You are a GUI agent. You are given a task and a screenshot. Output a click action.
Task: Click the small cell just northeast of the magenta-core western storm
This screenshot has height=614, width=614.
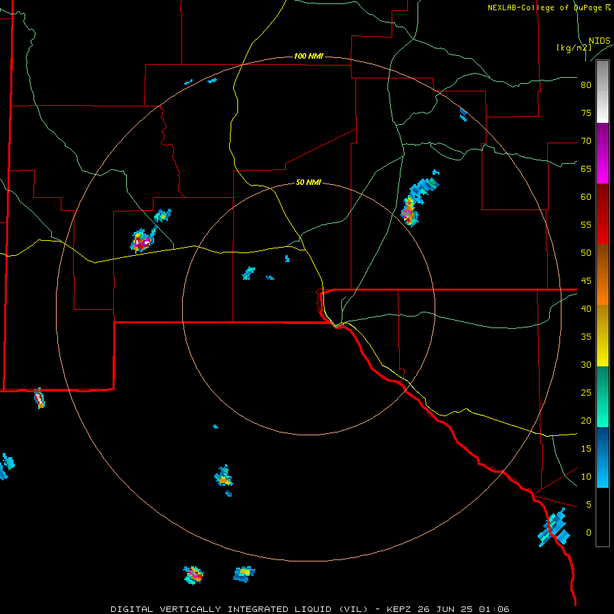point(162,215)
